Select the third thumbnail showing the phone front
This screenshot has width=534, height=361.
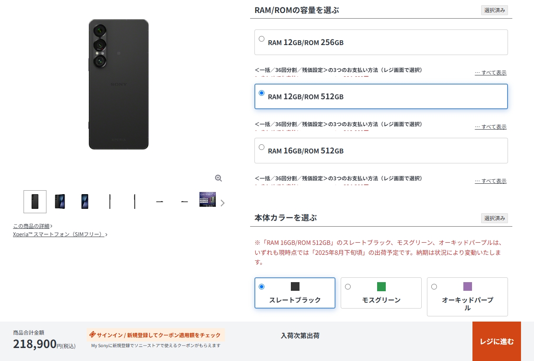tap(85, 202)
